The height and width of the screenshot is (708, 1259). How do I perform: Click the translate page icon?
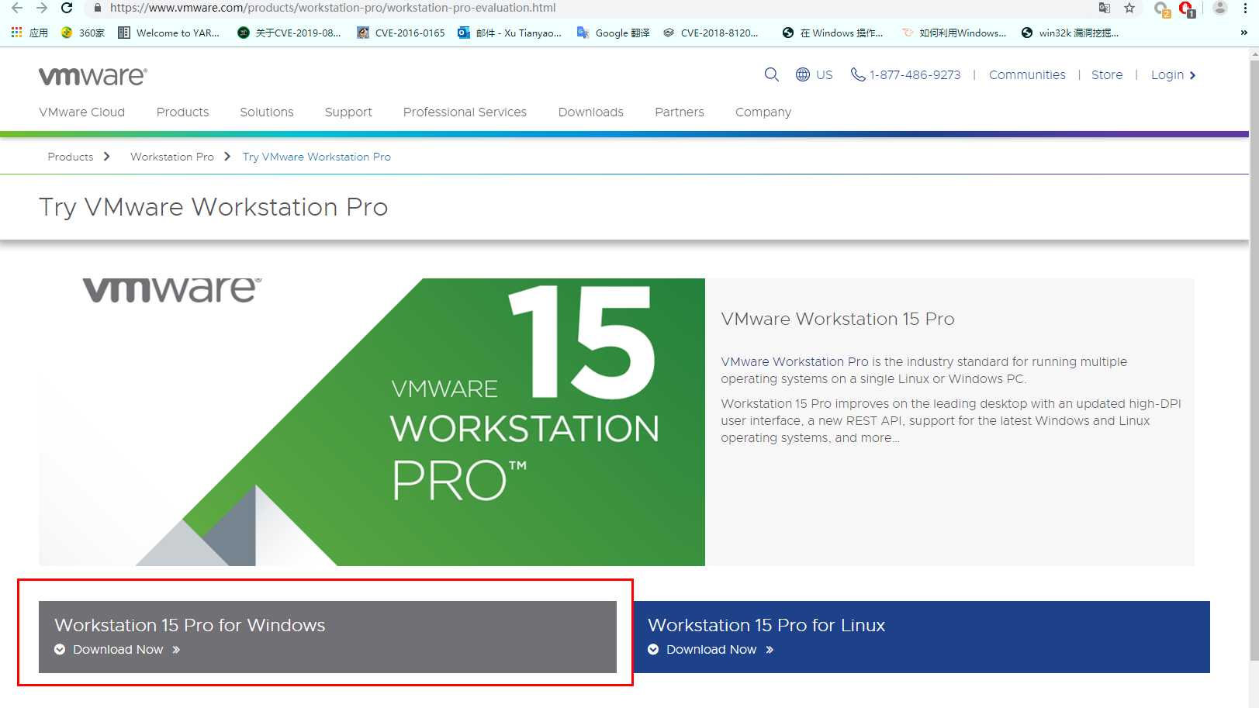pos(1105,8)
